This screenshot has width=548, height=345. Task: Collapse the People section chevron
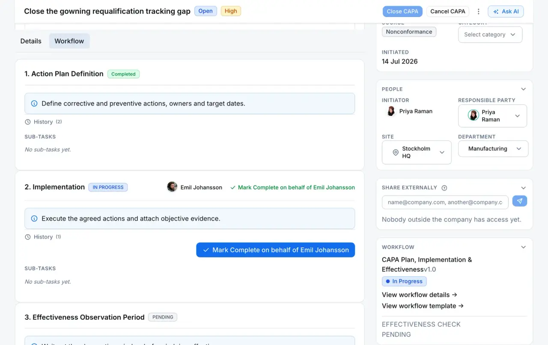click(x=523, y=89)
